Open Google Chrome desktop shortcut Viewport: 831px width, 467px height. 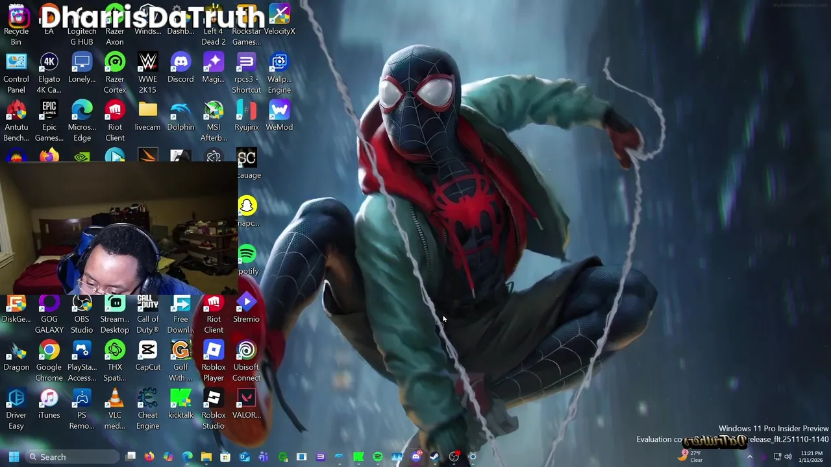(x=49, y=361)
